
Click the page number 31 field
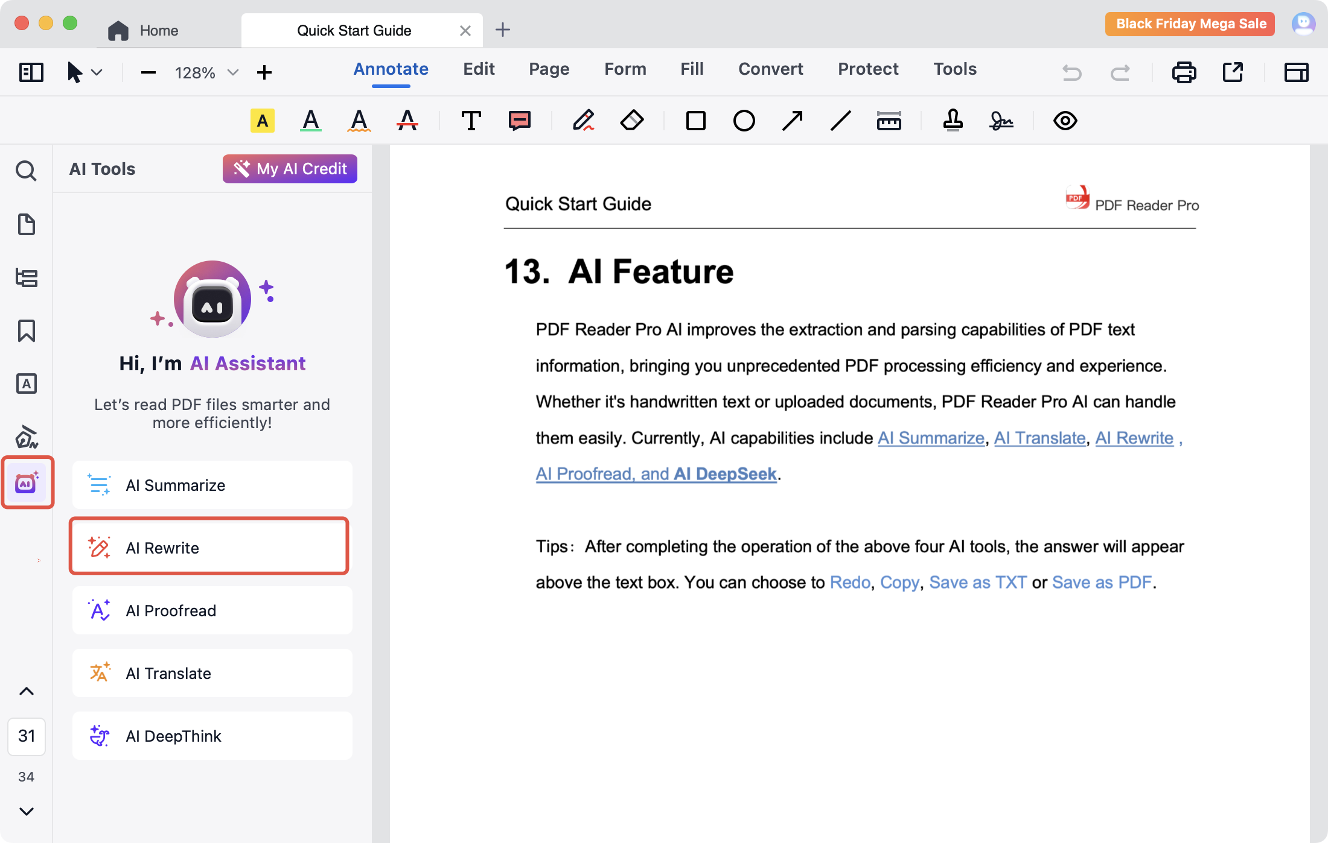click(27, 736)
